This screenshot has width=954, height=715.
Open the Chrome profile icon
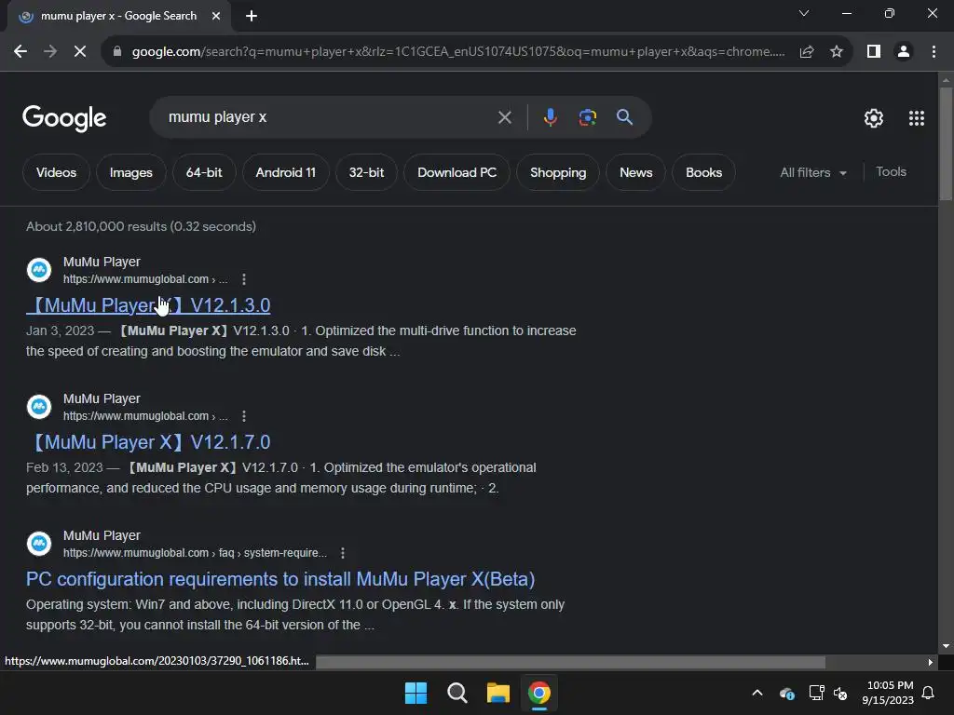[x=904, y=52]
